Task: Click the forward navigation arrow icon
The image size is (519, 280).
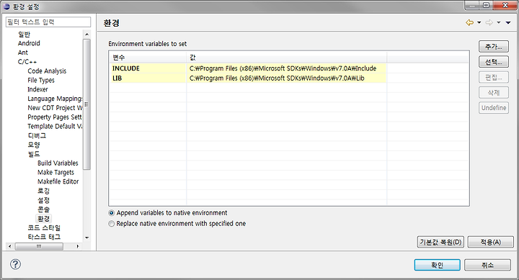Action: point(489,22)
